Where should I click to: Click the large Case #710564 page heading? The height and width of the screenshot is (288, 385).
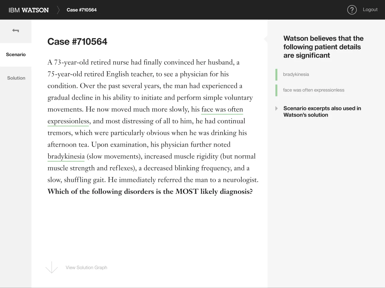tap(77, 42)
